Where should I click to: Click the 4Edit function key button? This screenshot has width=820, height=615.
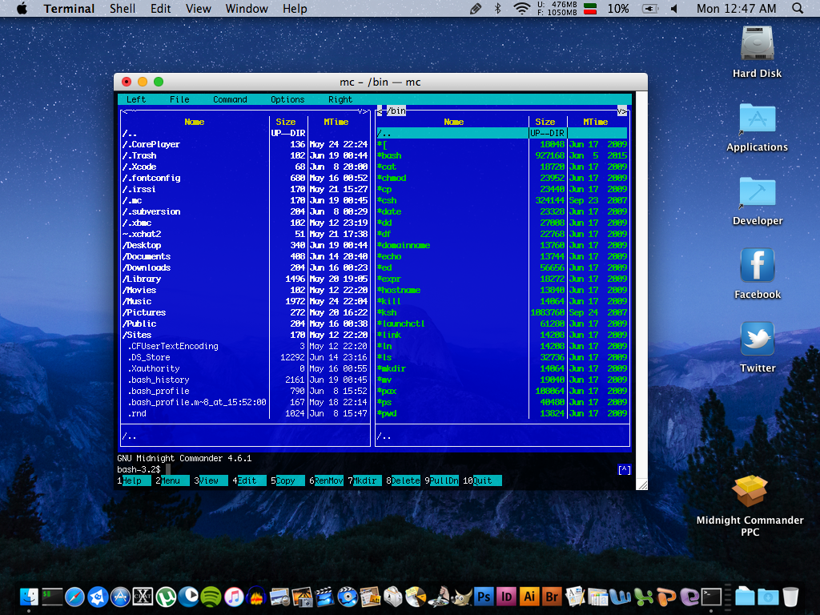[x=250, y=480]
